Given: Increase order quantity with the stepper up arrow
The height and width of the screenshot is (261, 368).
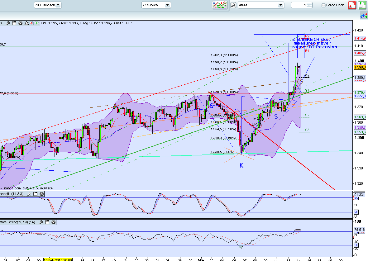Looking at the screenshot, I should click(x=309, y=4).
